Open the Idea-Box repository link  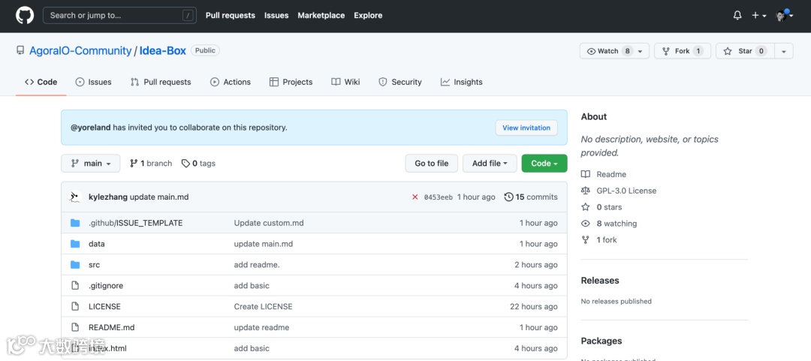pyautogui.click(x=163, y=51)
